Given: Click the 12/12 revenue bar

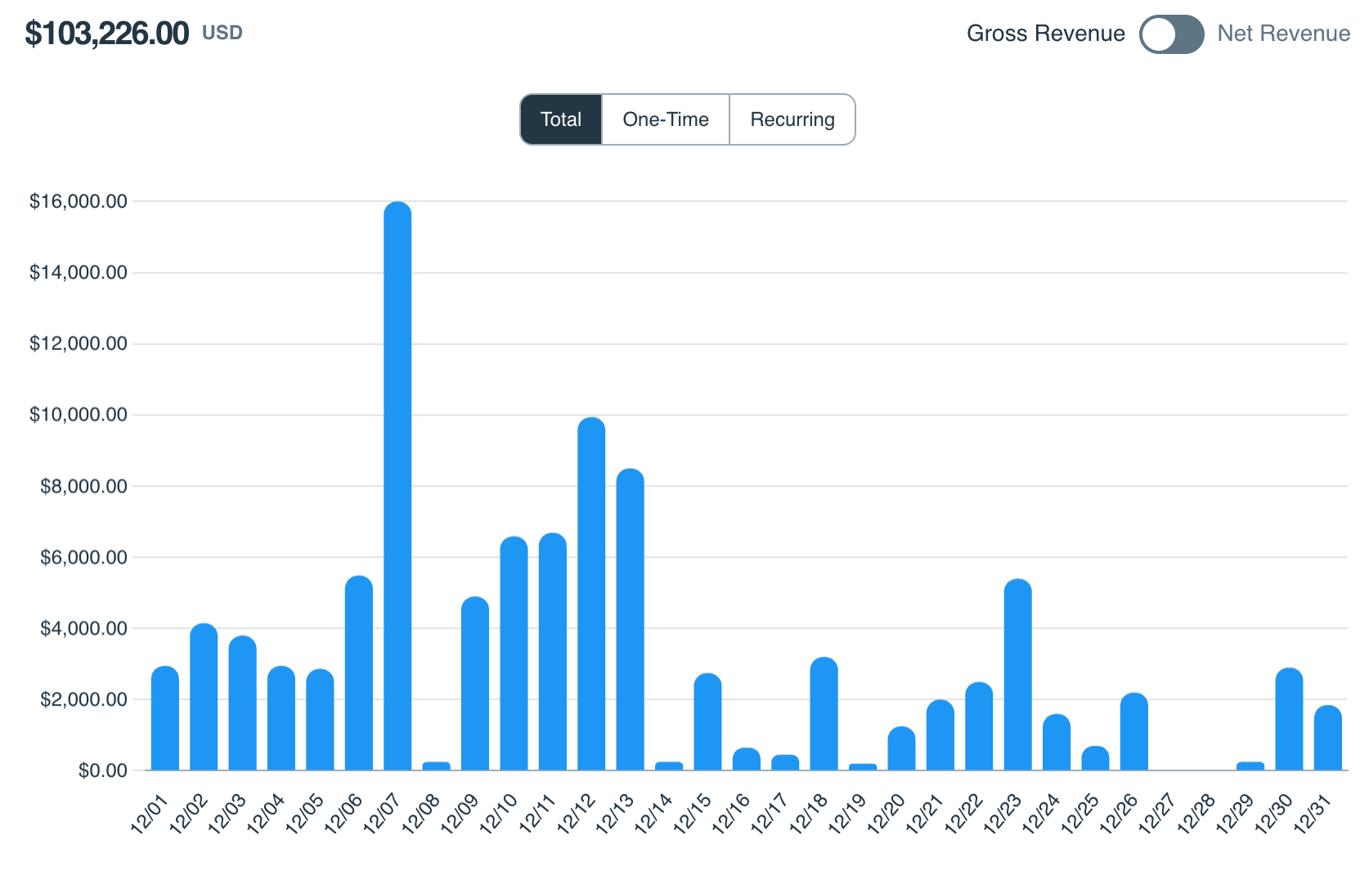Looking at the screenshot, I should click(x=591, y=594).
